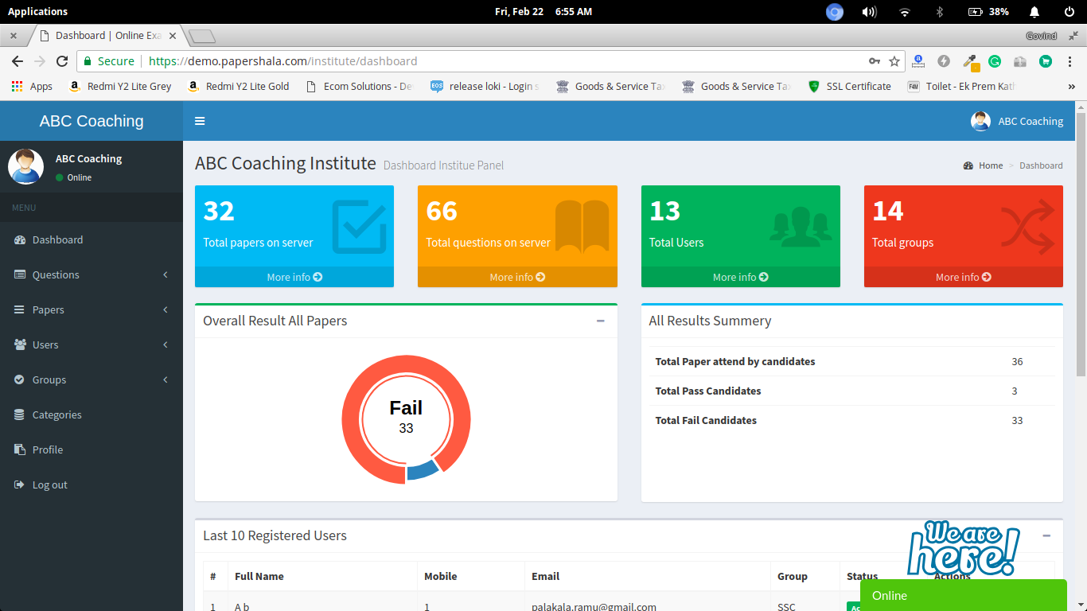The image size is (1087, 611).
Task: Reload the page with refresh icon
Action: click(x=62, y=61)
